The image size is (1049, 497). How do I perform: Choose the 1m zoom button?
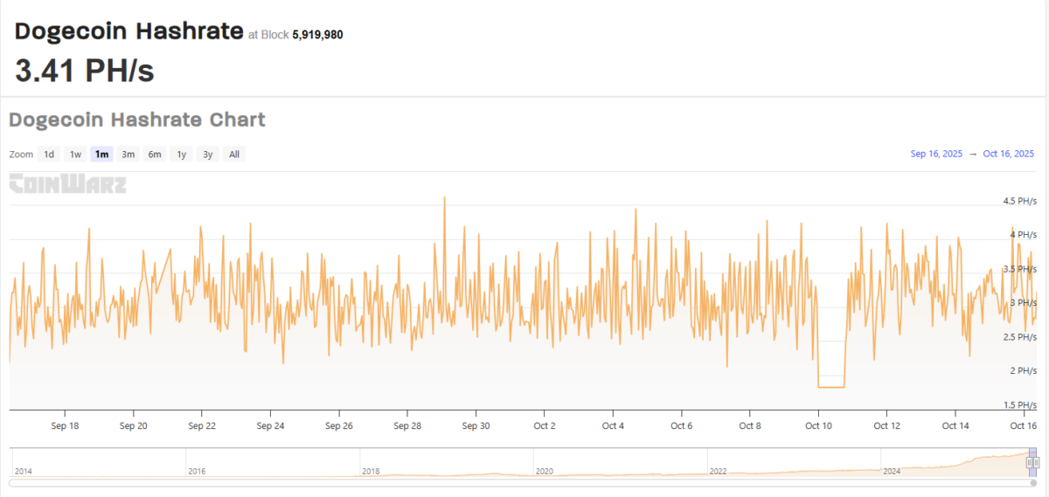click(102, 155)
